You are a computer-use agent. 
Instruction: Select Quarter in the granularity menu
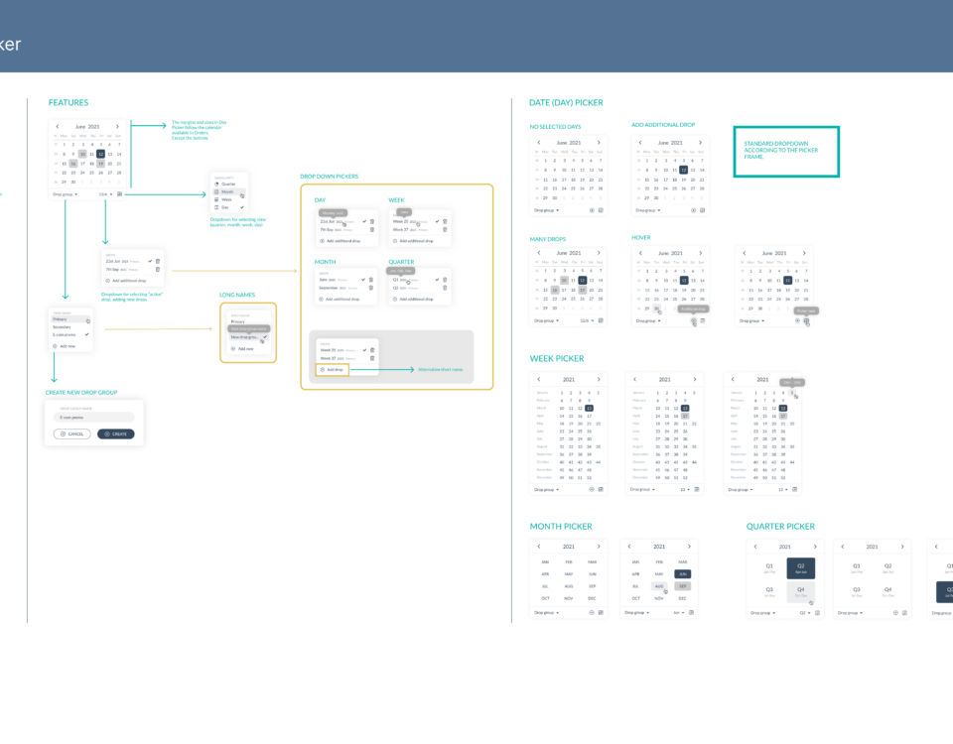(x=228, y=184)
